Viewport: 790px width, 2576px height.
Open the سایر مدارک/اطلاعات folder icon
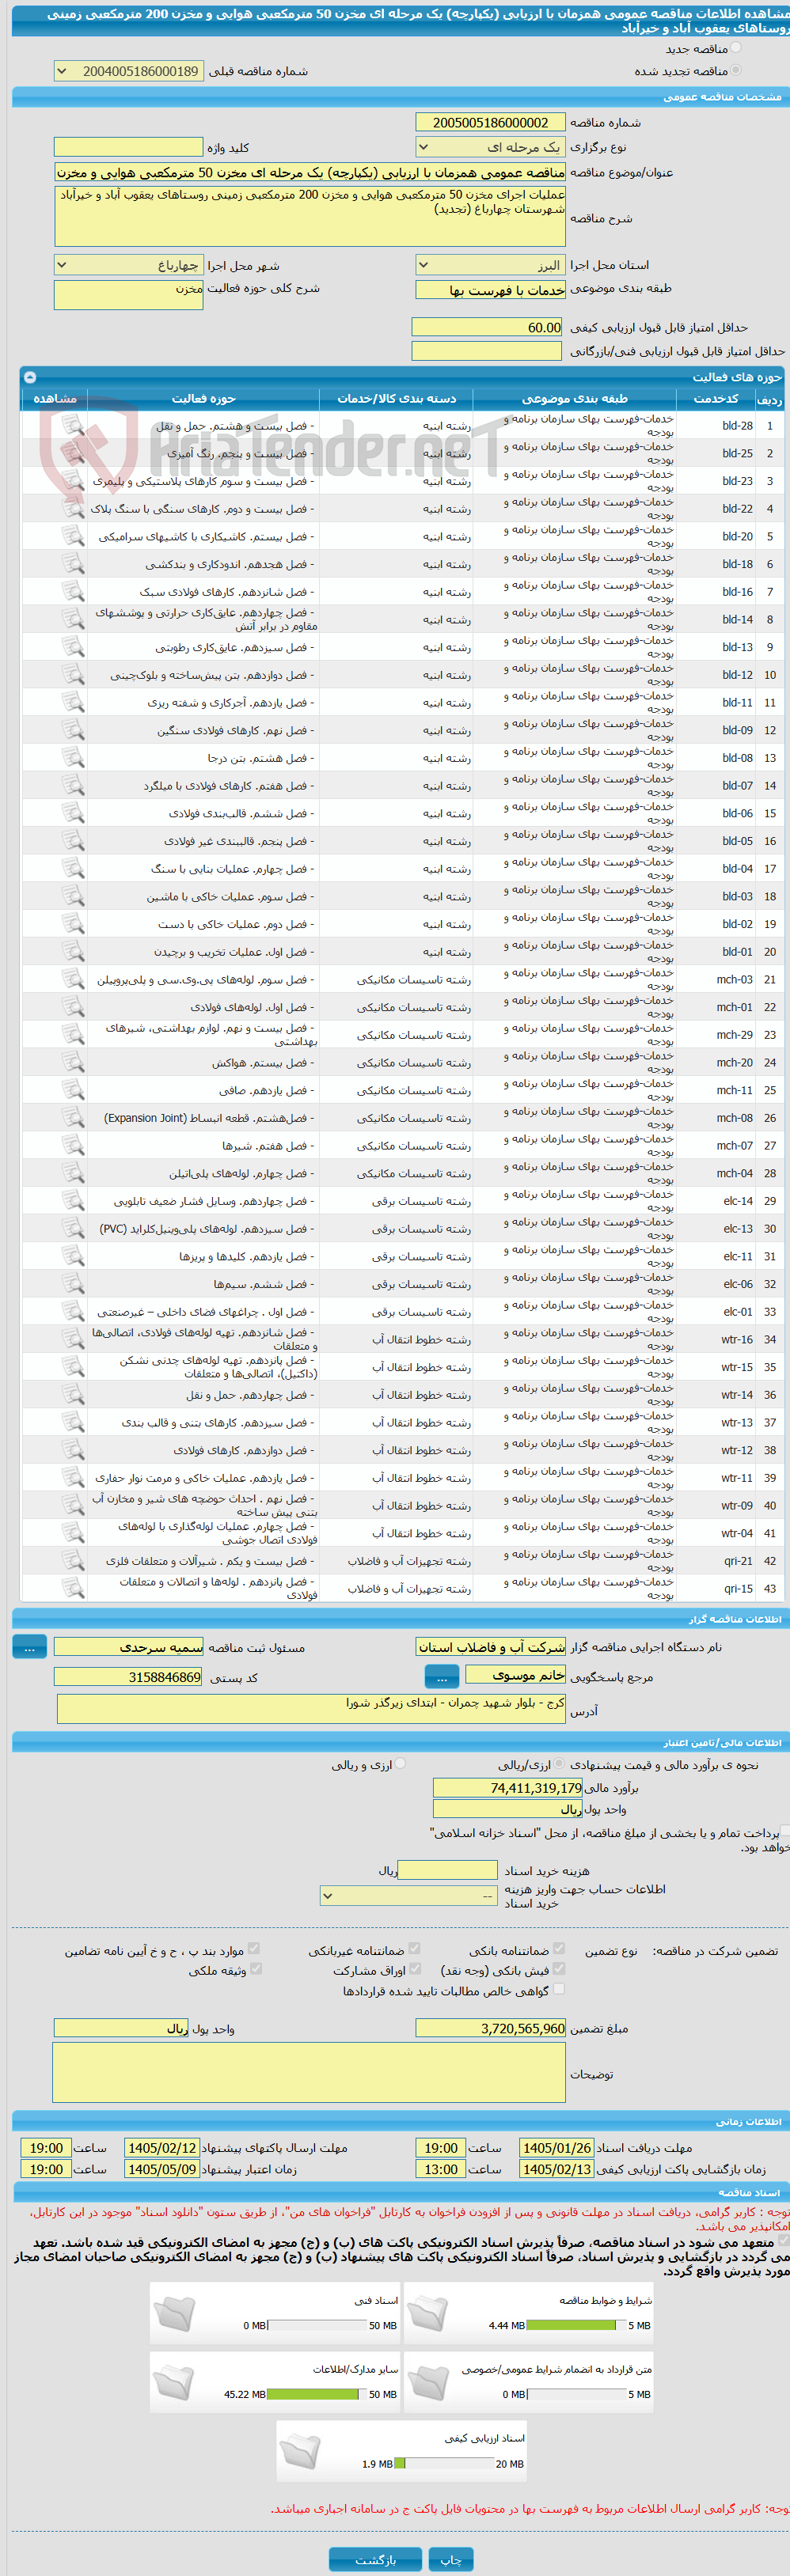pyautogui.click(x=174, y=2382)
